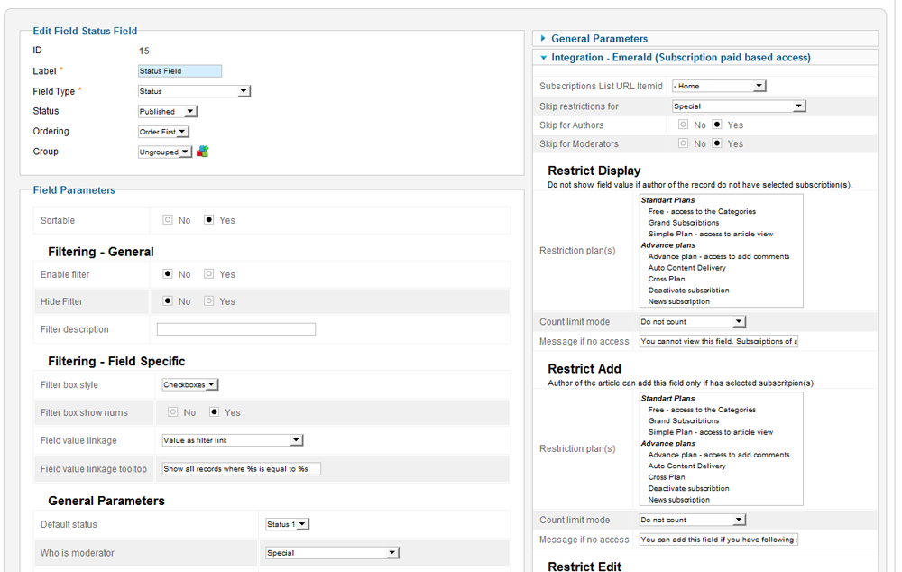Open the Ordering dropdown

point(163,132)
